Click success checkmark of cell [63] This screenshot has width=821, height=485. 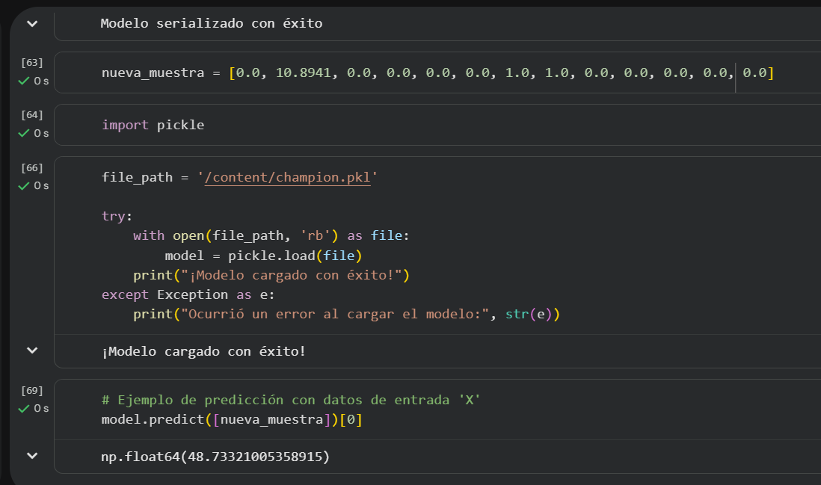(24, 81)
